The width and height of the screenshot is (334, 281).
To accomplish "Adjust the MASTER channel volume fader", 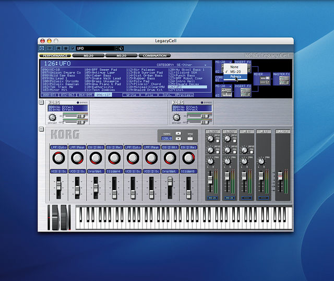I will [280, 177].
